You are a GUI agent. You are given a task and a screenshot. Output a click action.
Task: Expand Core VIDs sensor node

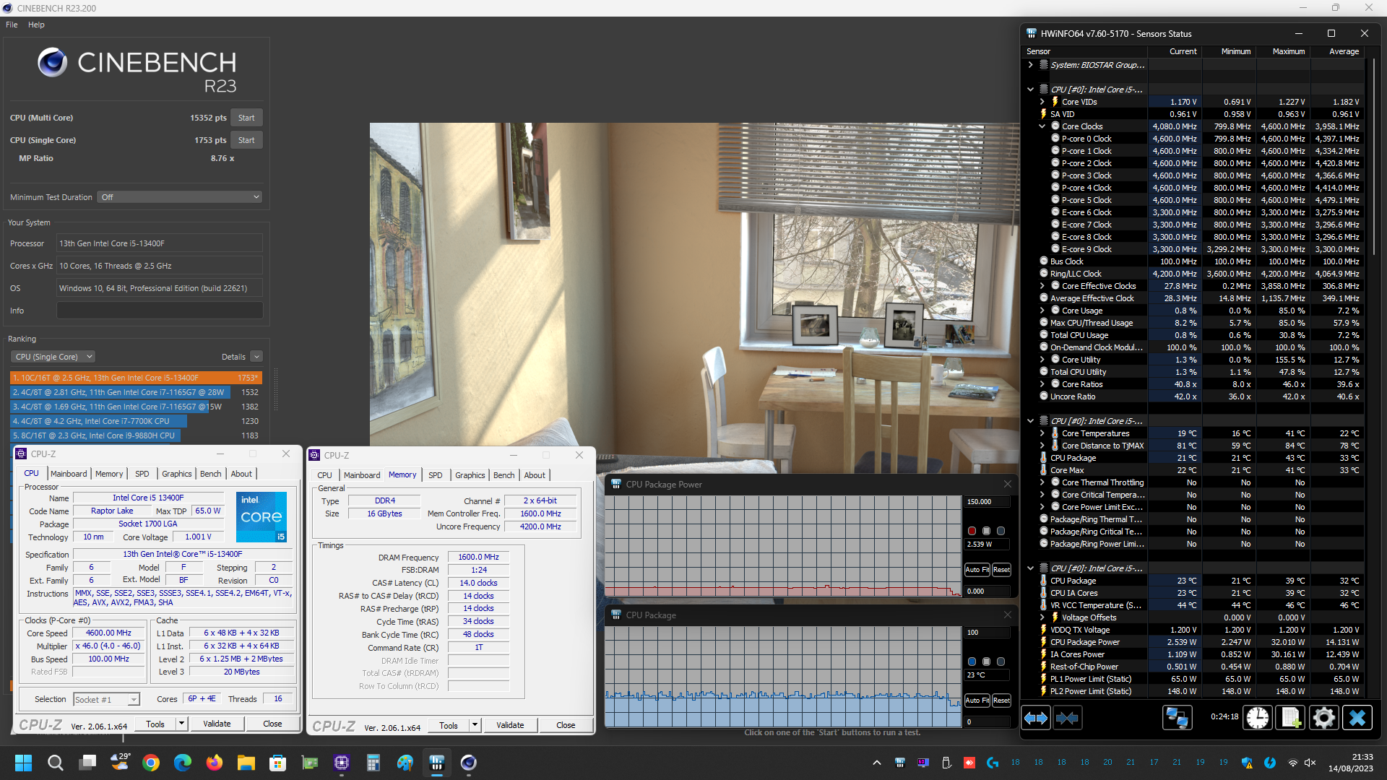click(1042, 102)
